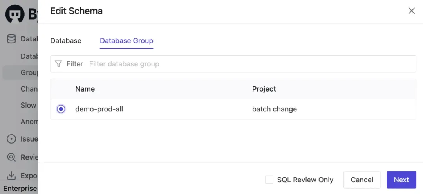This screenshot has height=194, width=423.
Task: Click the Project column header
Action: point(264,89)
